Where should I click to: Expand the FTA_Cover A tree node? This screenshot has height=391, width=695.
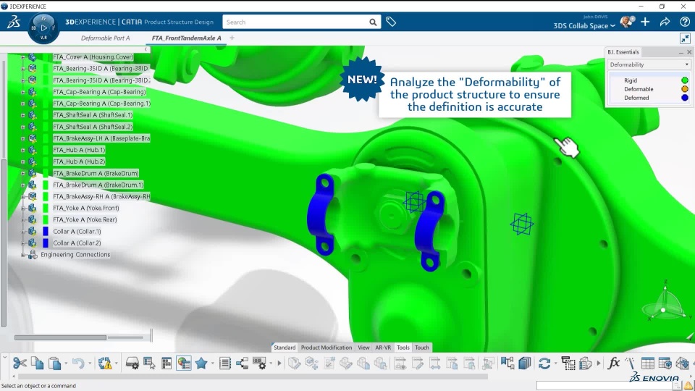[23, 57]
